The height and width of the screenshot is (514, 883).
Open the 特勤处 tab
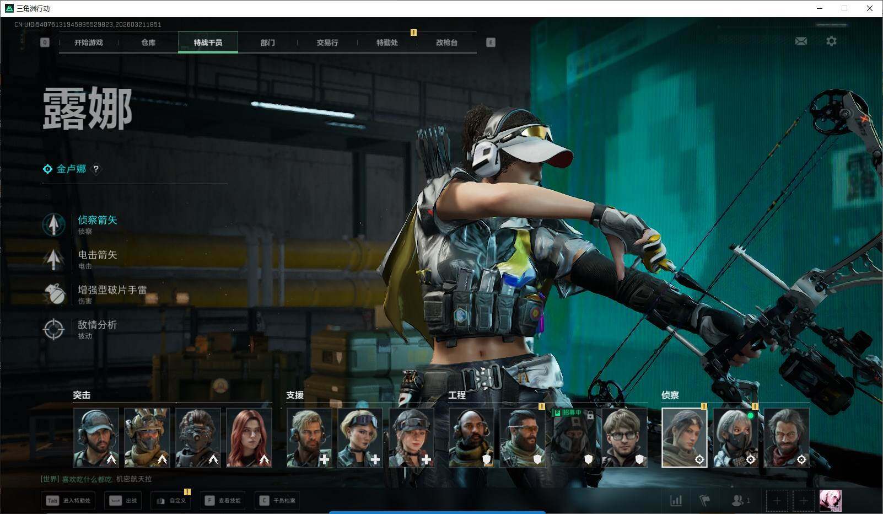click(x=387, y=42)
